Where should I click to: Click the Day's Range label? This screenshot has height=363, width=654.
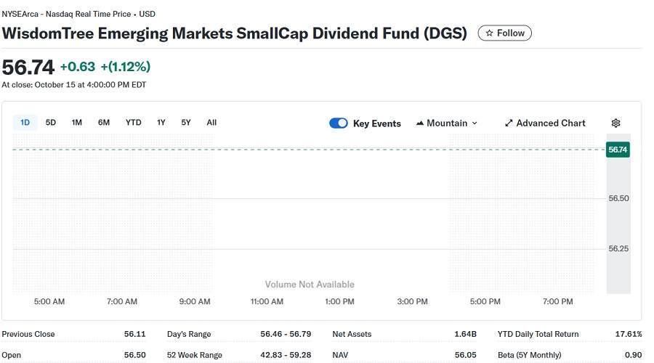tap(189, 334)
